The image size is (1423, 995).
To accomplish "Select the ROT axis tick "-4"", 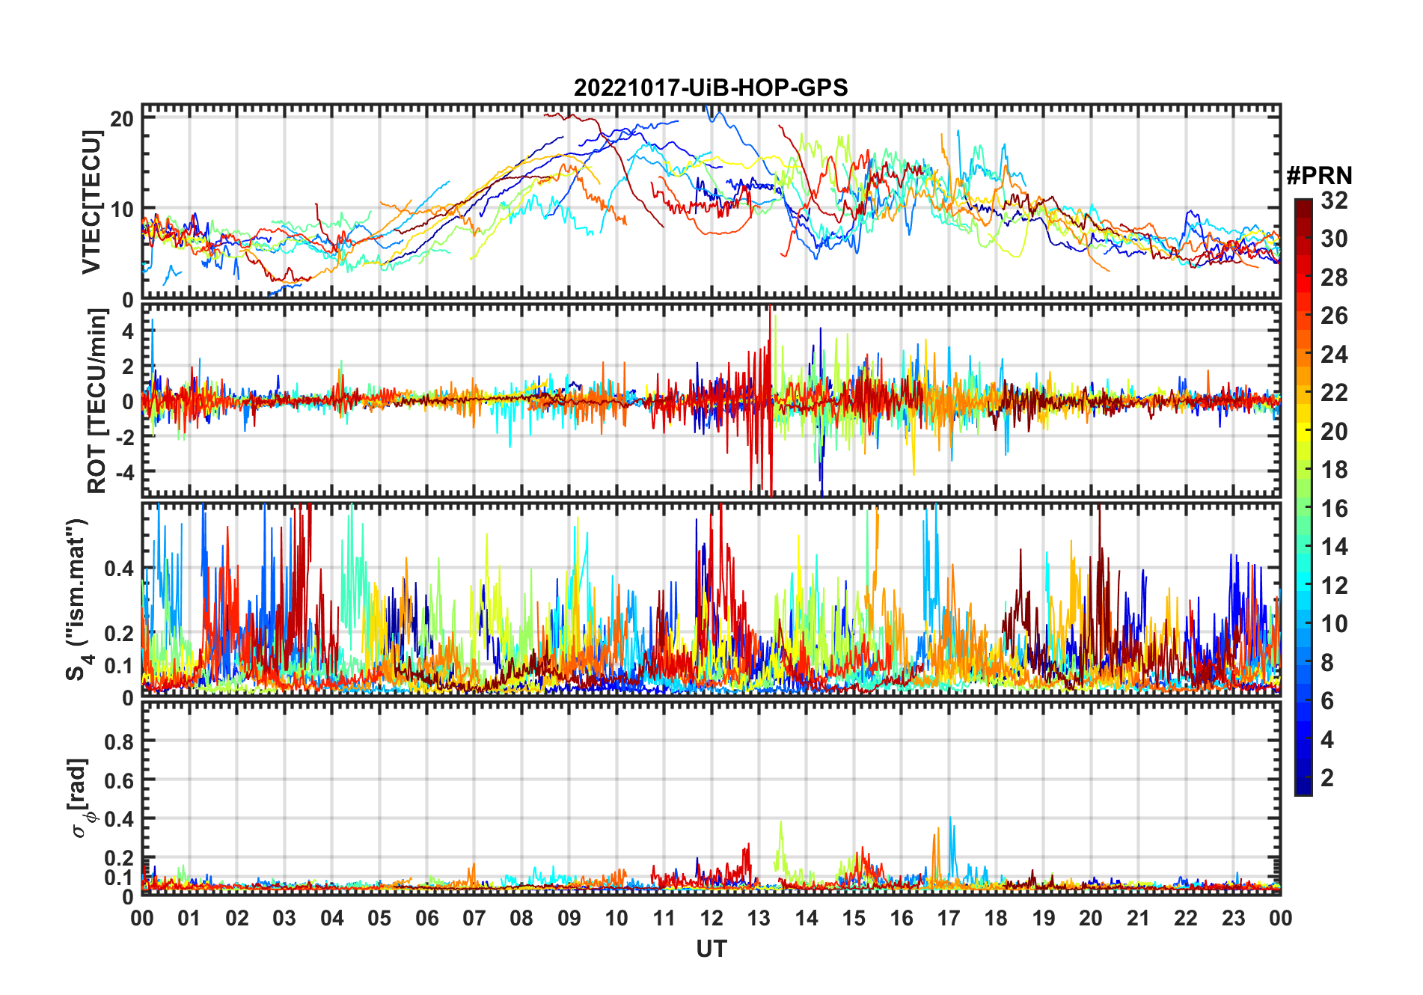I will pos(123,473).
